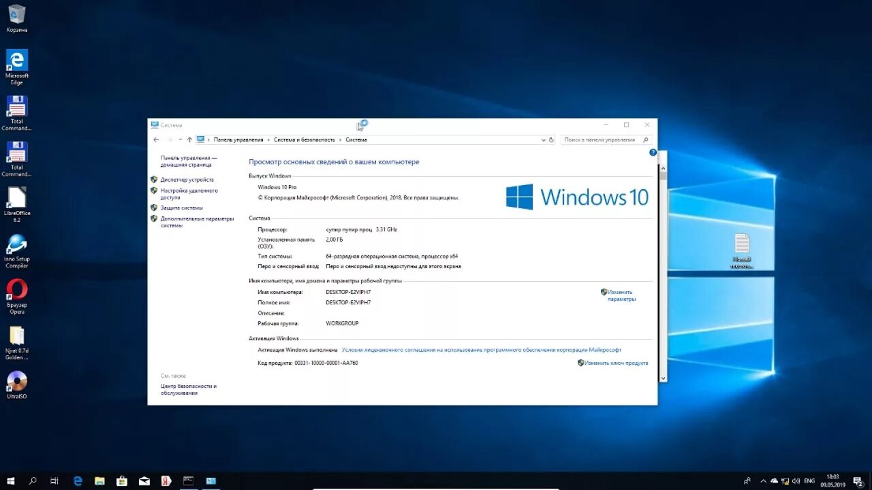Open the taskbar clock showing 18:03
This screenshot has width=872, height=490.
[x=833, y=480]
